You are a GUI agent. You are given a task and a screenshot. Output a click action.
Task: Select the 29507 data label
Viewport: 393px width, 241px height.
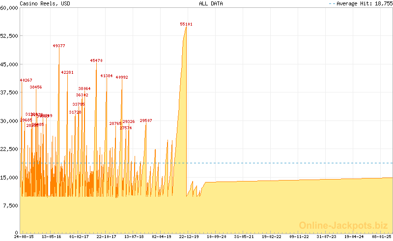146,120
